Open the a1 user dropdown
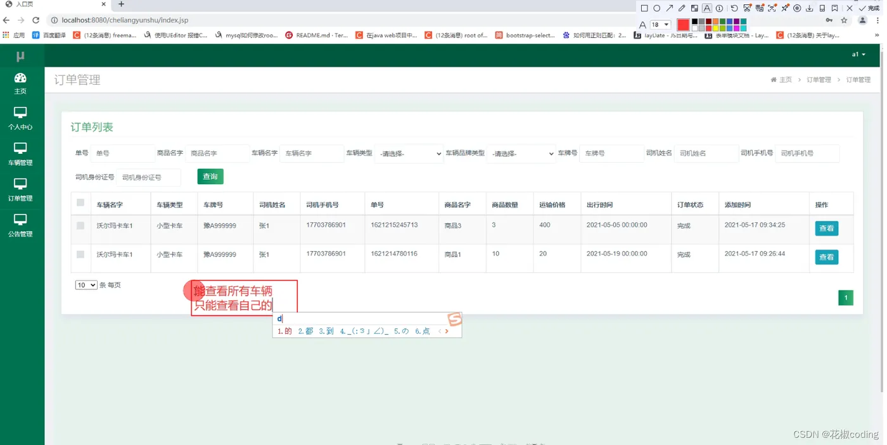Viewport: 887px width, 445px height. click(x=858, y=54)
